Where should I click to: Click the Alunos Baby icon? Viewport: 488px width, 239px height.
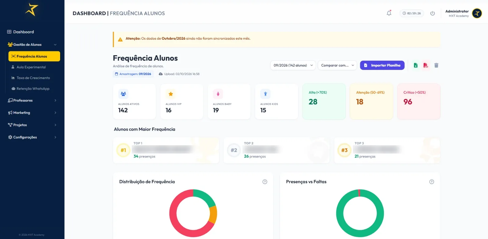point(218,94)
